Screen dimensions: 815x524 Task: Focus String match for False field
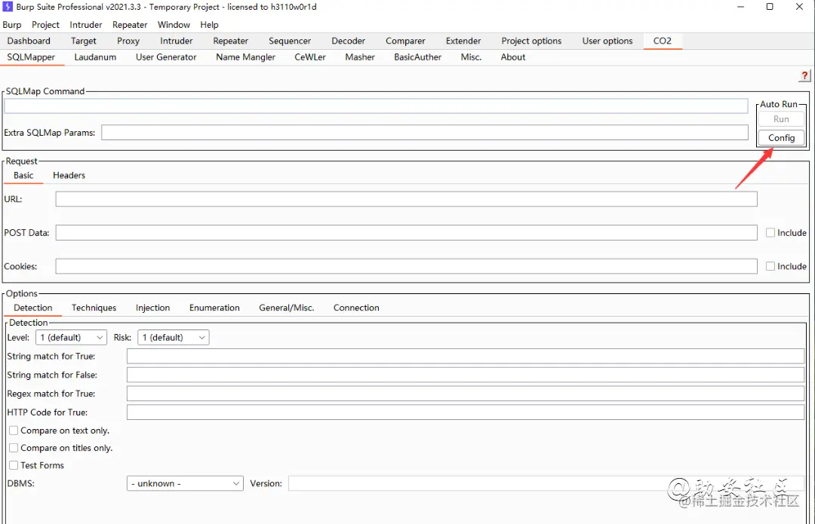(x=466, y=375)
